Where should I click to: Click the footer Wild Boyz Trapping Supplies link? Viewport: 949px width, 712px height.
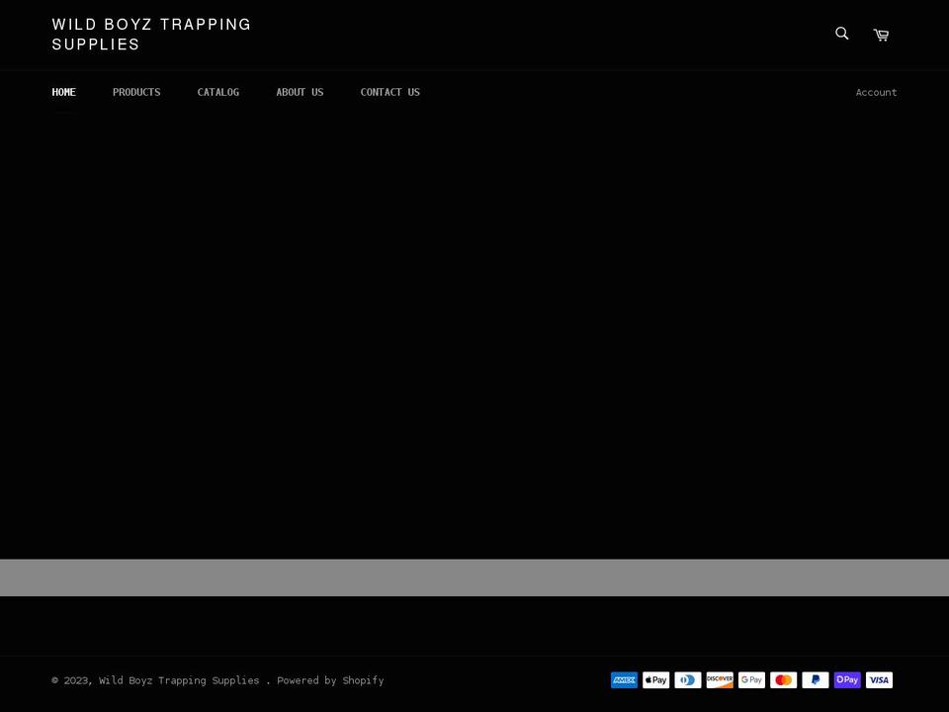coord(179,680)
